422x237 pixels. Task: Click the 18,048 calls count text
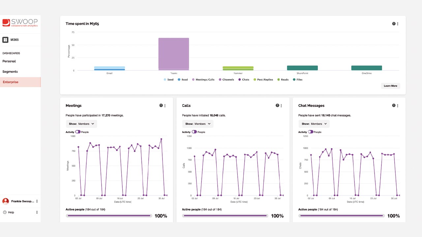214,116
